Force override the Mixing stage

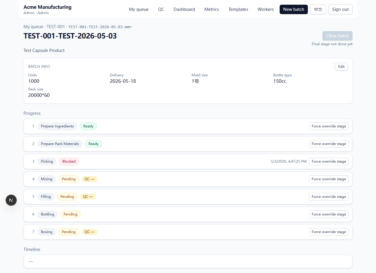click(329, 179)
